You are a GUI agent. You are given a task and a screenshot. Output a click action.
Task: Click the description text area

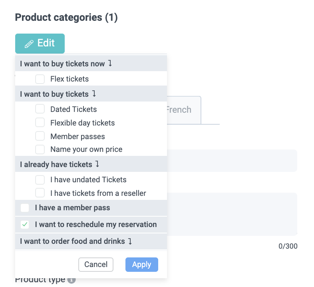tap(232, 214)
